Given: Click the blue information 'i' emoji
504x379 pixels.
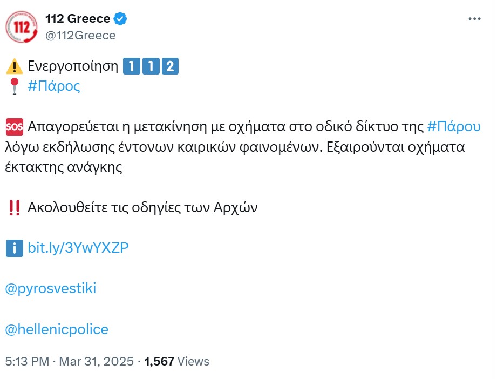Looking at the screenshot, I should (15, 248).
